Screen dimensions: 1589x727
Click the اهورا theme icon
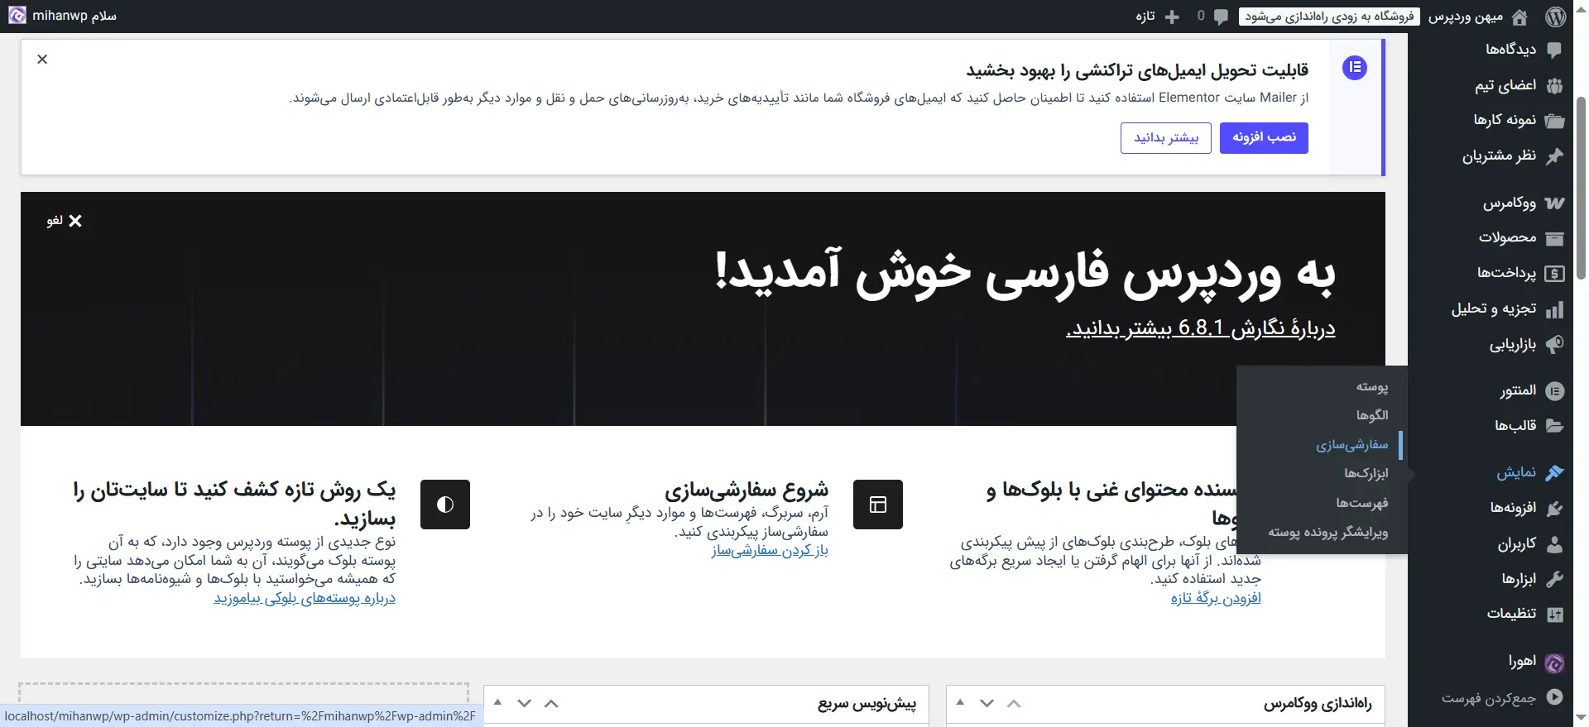[1554, 662]
